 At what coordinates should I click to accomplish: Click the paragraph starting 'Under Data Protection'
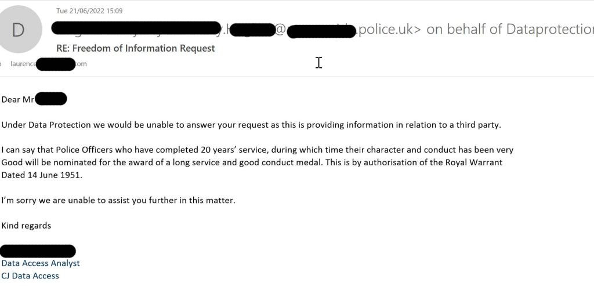pyautogui.click(x=251, y=125)
